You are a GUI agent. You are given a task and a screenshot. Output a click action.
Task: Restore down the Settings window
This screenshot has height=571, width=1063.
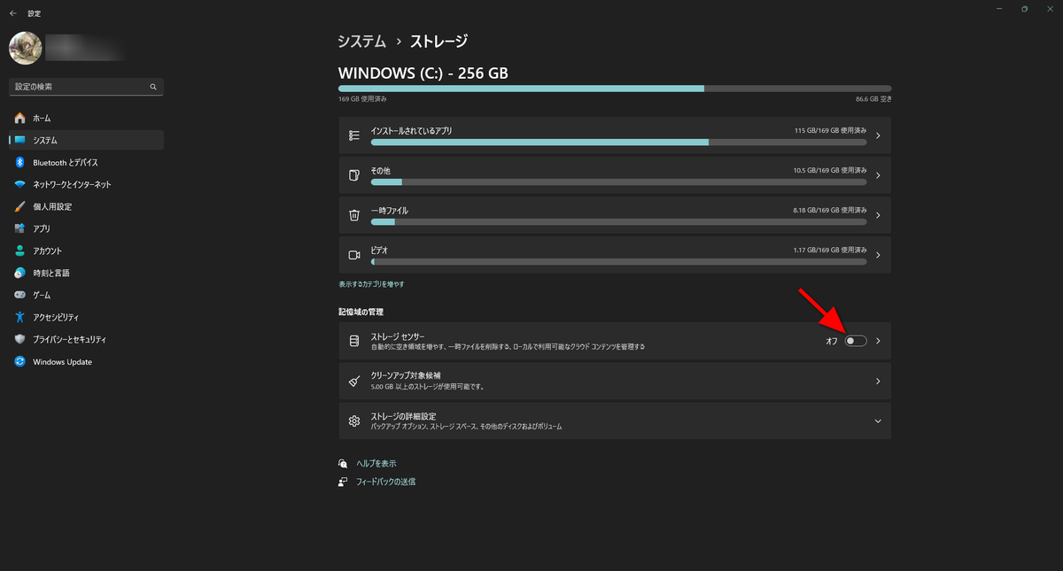(x=1024, y=9)
